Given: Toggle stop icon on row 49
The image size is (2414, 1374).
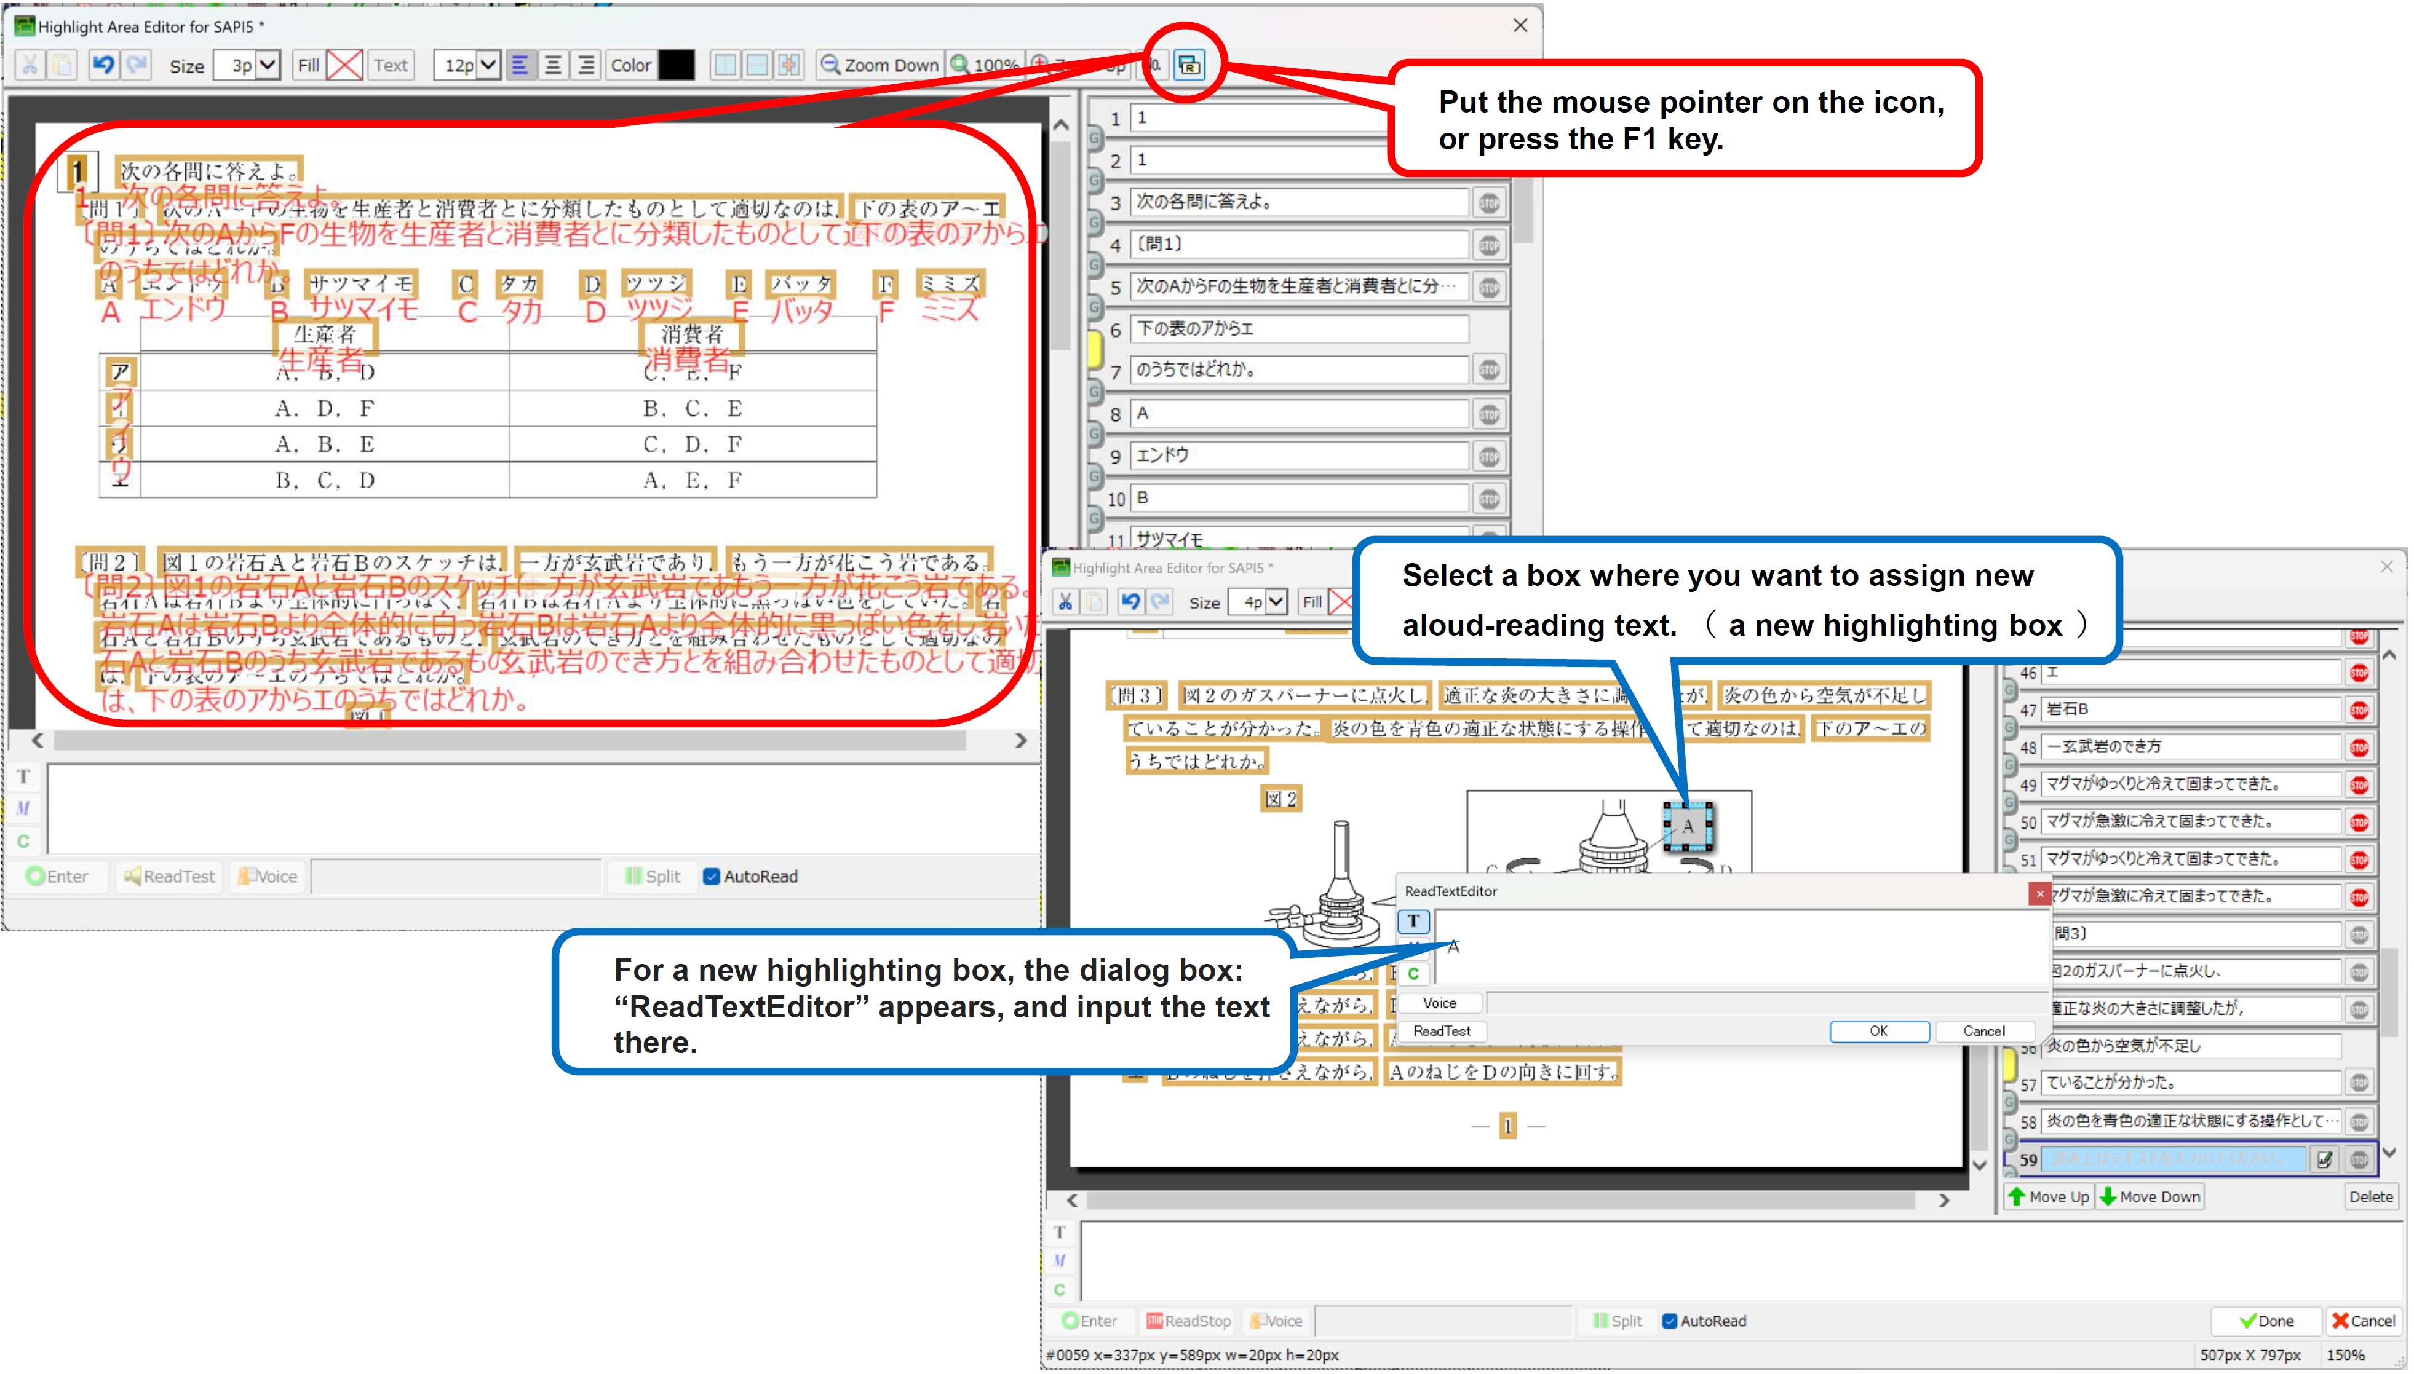Looking at the screenshot, I should [x=2359, y=784].
